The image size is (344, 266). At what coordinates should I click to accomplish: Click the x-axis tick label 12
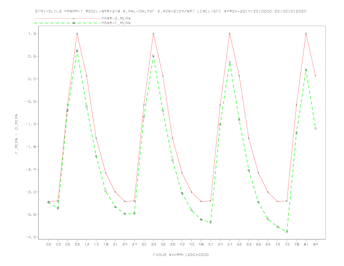87,244
